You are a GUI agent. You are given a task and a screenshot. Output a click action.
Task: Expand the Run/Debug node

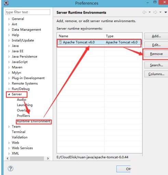9,89
